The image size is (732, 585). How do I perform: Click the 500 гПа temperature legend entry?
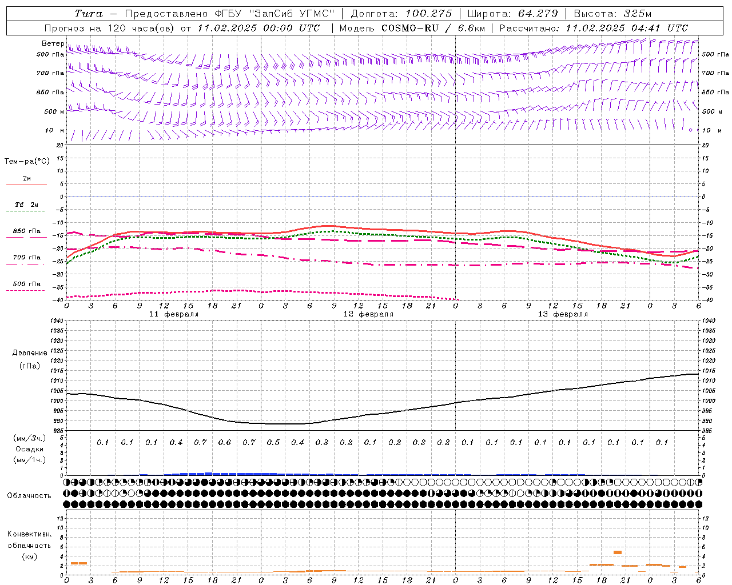point(26,284)
